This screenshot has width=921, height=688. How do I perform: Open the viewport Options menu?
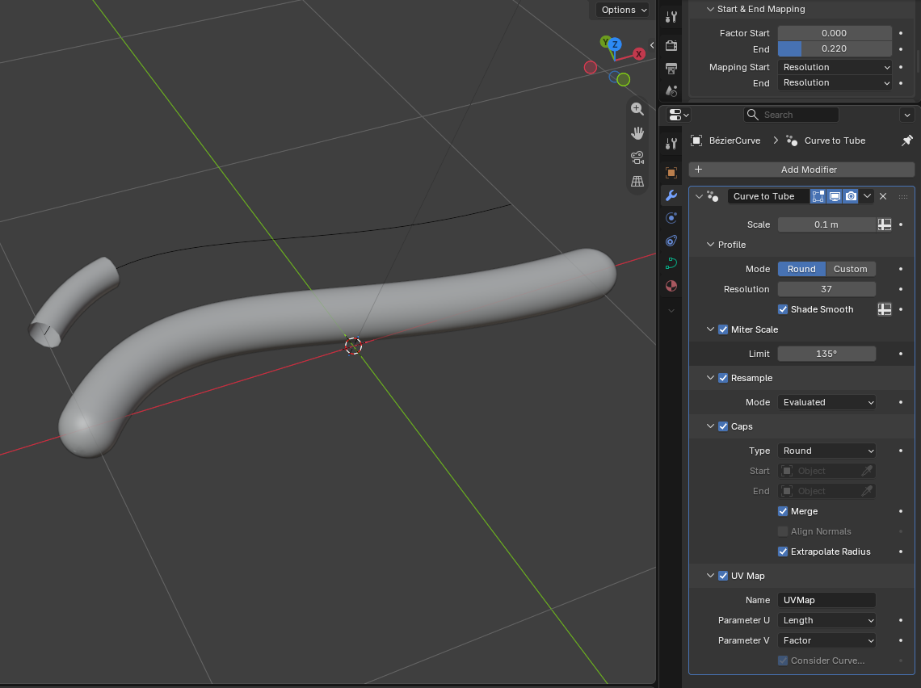pos(623,10)
